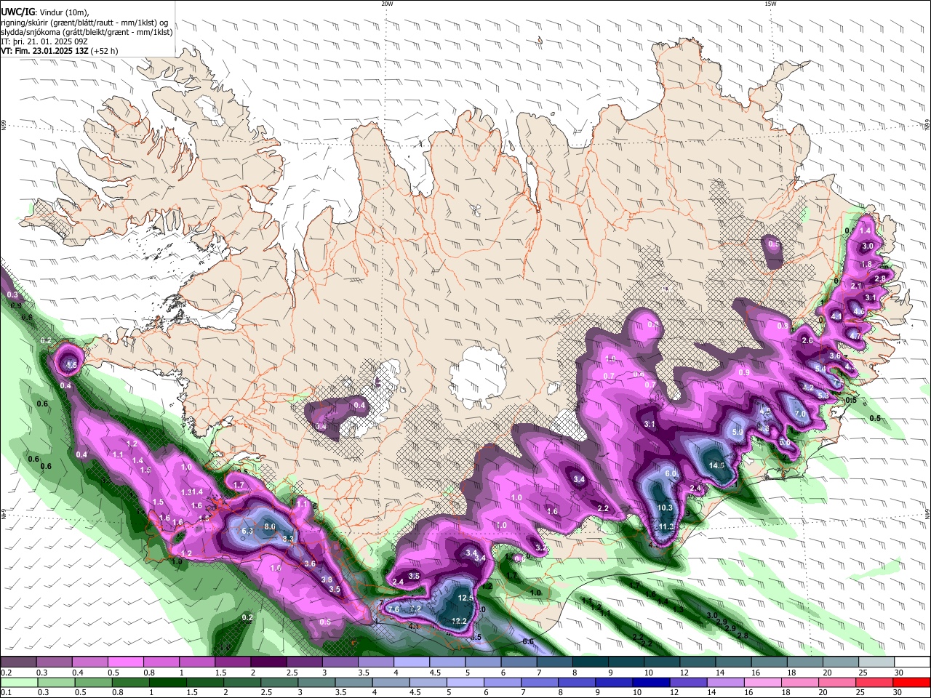Click the 6.0 value label on the map
Image resolution: width=931 pixels, height=698 pixels.
[x=671, y=473]
